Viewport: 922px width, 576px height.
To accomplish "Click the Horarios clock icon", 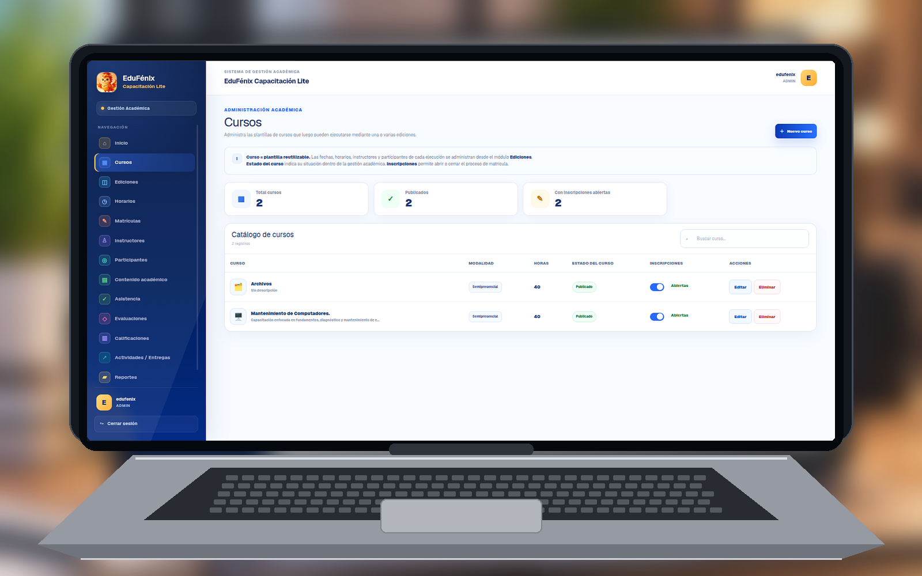I will click(x=104, y=202).
